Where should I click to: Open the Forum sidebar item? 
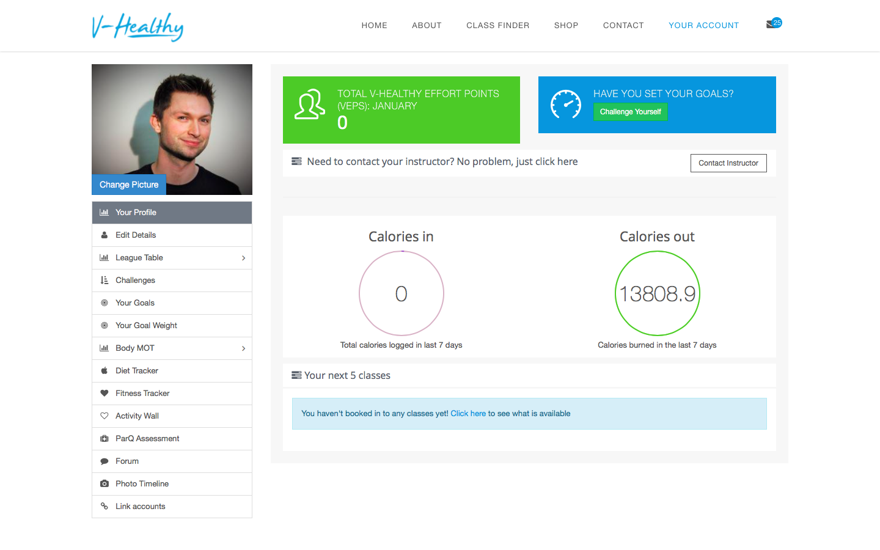pyautogui.click(x=172, y=461)
